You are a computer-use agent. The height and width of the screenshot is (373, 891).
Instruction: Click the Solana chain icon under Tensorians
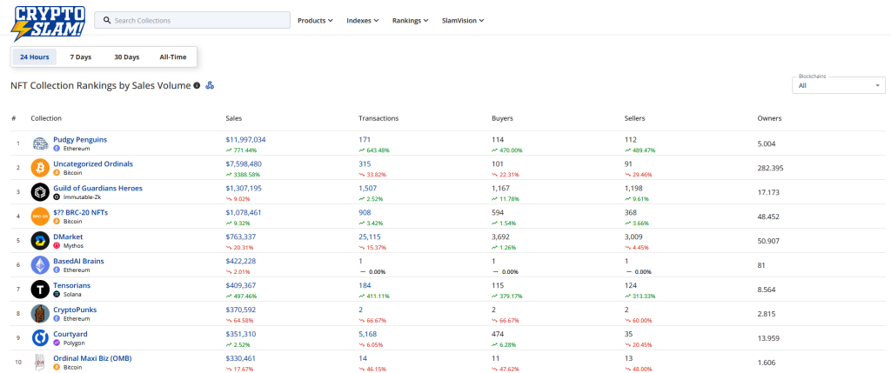[x=57, y=294]
